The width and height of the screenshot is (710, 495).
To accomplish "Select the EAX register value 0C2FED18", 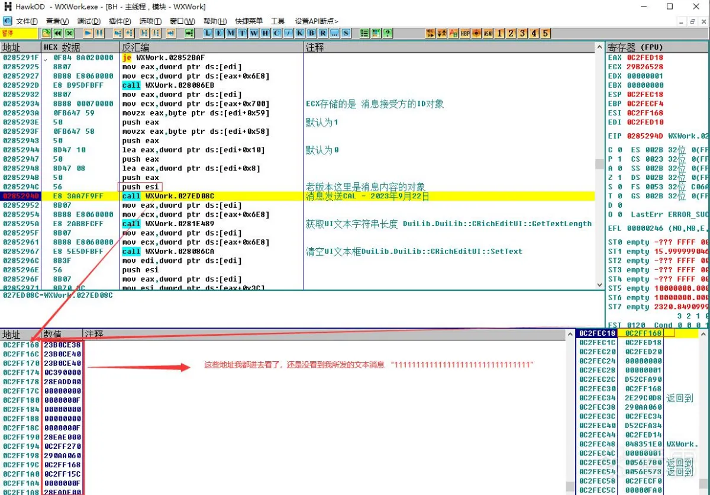I will click(x=645, y=58).
